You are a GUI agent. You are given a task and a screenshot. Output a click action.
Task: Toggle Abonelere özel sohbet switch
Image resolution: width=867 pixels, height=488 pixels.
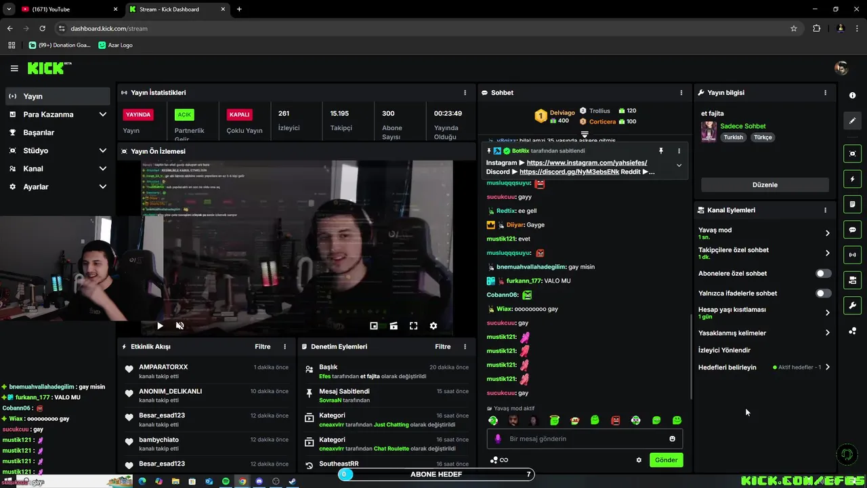pos(824,273)
